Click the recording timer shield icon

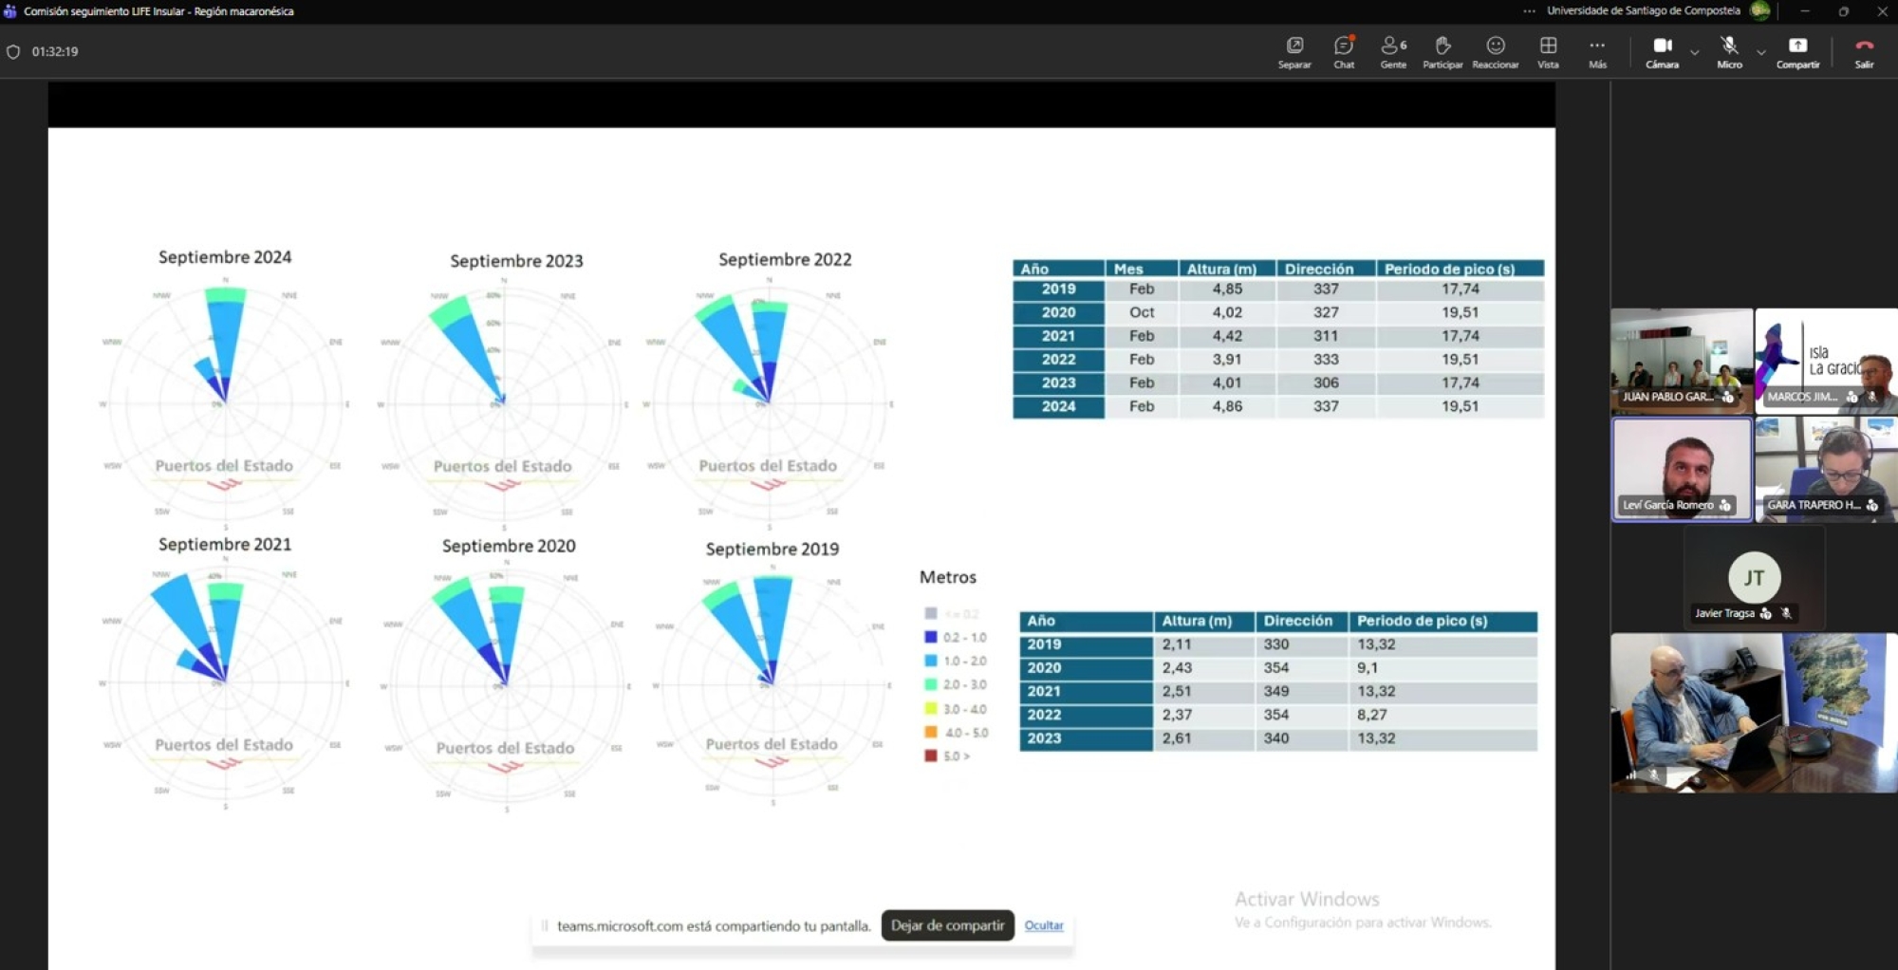(x=13, y=51)
